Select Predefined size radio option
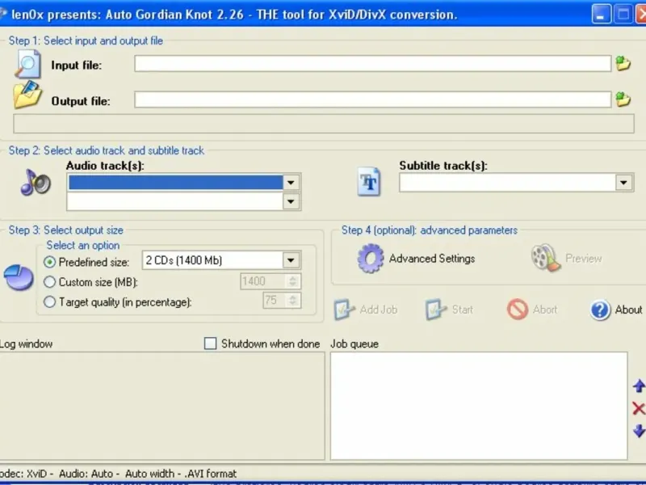Viewport: 646px width, 485px height. point(49,262)
